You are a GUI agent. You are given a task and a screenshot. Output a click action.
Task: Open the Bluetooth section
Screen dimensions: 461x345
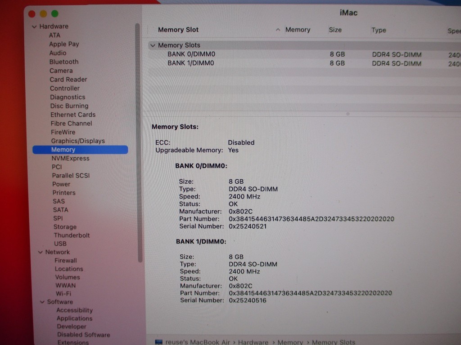[x=64, y=62]
